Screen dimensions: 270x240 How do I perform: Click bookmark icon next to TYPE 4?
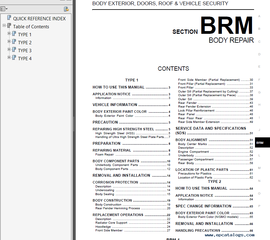[14, 58]
